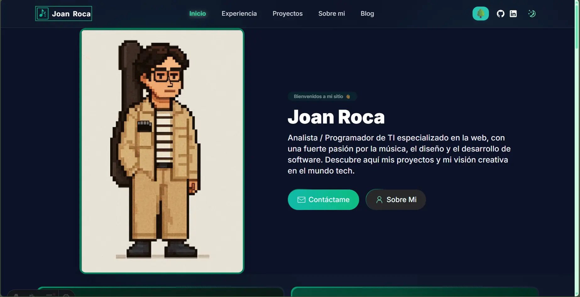Click the rocket icon in the bottom bar
Viewport: 580px width, 297px height.
point(31,295)
